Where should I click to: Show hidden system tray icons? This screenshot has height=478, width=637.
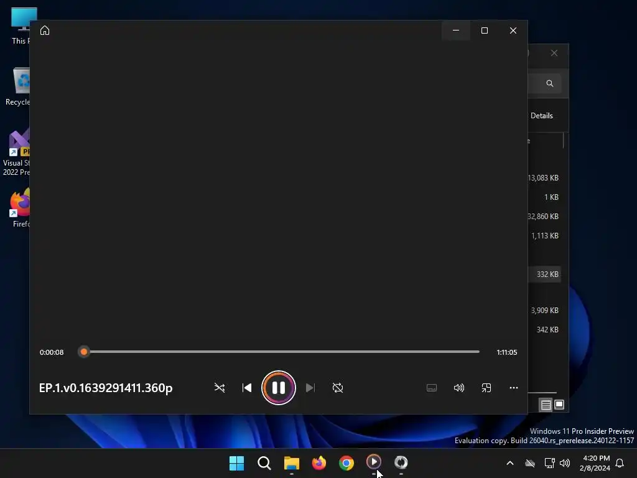(510, 463)
